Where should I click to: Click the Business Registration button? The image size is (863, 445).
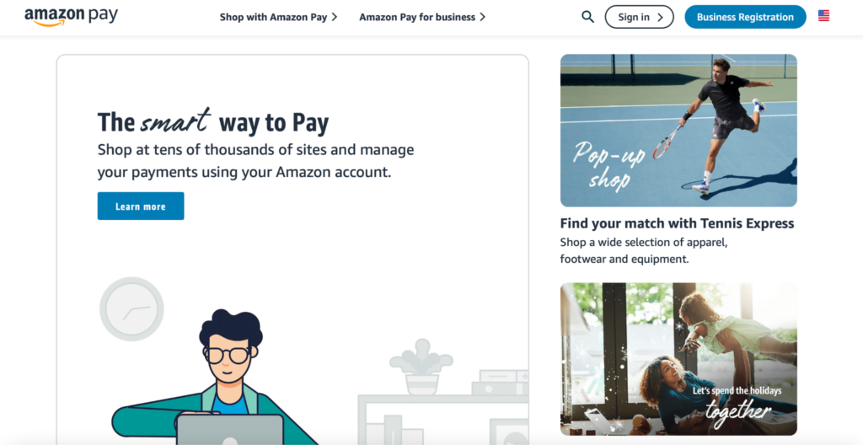click(x=745, y=17)
